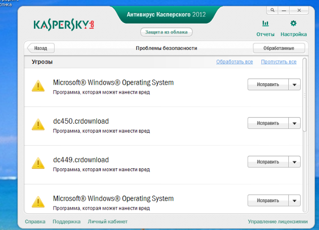The width and height of the screenshot is (319, 230).
Task: Close the Kaspersky window
Action: (x=299, y=10)
